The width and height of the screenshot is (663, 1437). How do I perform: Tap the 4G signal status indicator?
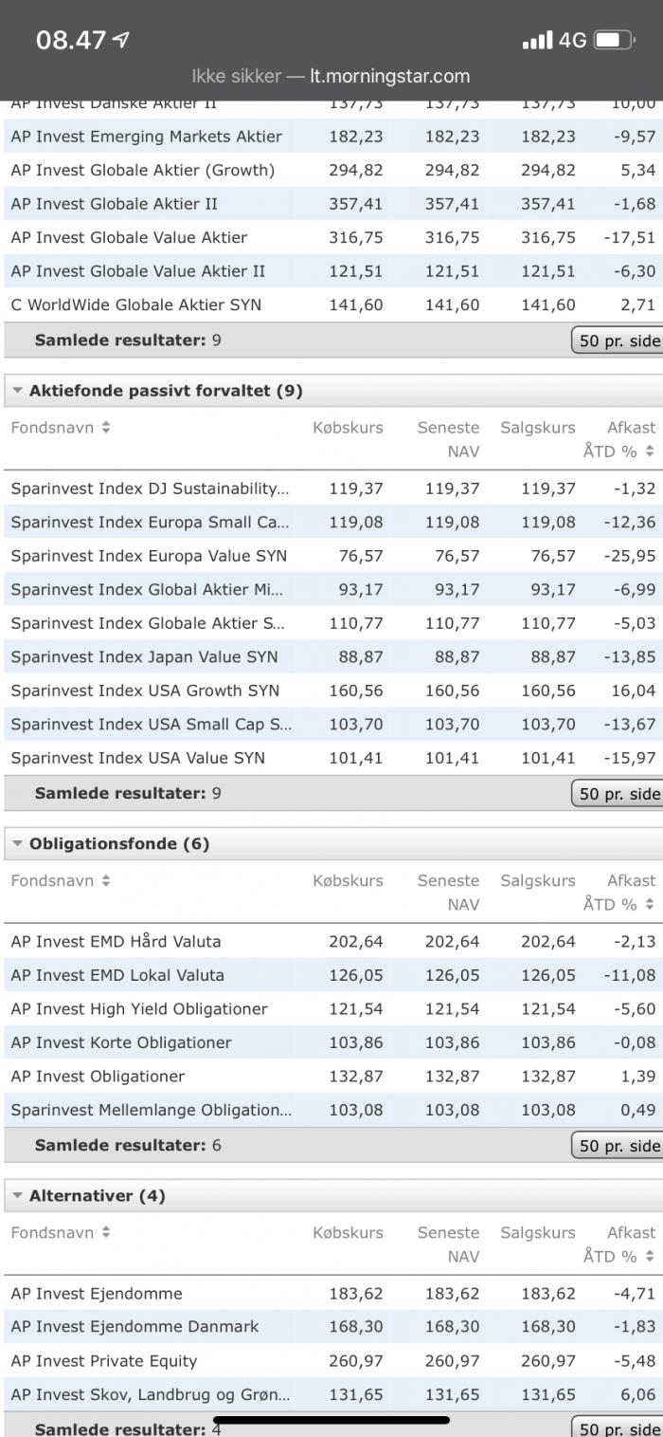point(573,40)
